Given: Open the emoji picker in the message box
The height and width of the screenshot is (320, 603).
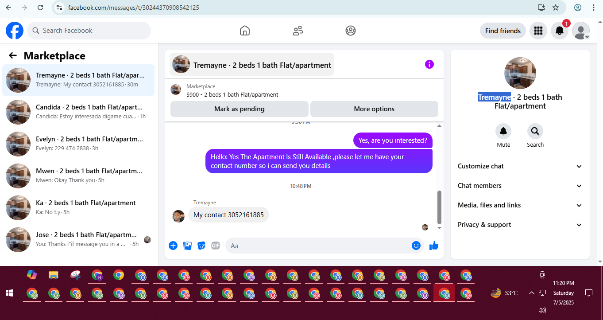Looking at the screenshot, I should click(416, 246).
